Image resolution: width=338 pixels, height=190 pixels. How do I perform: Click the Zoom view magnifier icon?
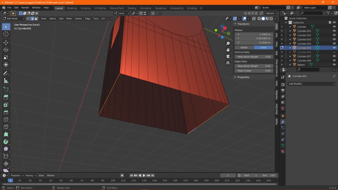click(x=228, y=44)
